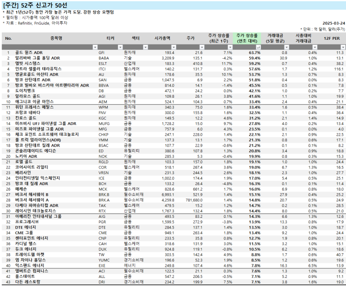
Task: Open the 12F PER column filter dropdown
Action: tap(343, 47)
